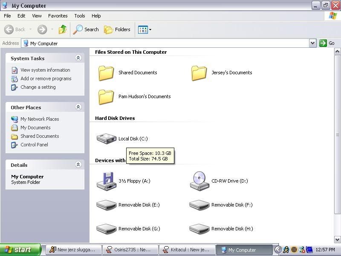Open Pam Hudson's Documents folder icon
341x256 pixels.
click(106, 97)
